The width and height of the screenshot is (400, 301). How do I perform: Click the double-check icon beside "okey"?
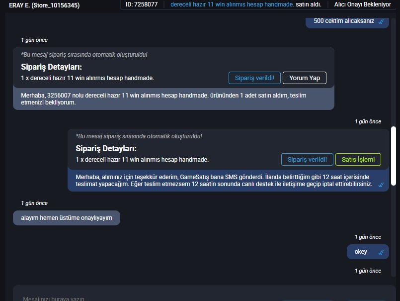[381, 252]
